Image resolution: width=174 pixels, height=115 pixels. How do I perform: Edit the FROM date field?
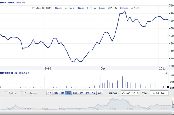pyautogui.click(x=130, y=93)
